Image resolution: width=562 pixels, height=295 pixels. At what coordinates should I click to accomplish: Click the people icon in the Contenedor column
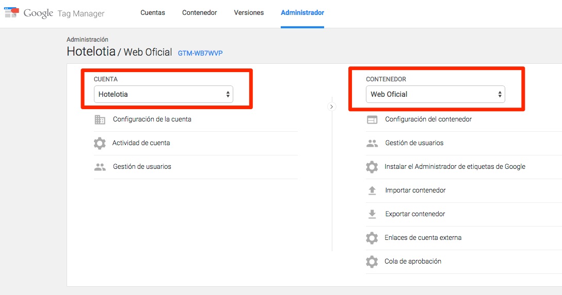tap(372, 143)
